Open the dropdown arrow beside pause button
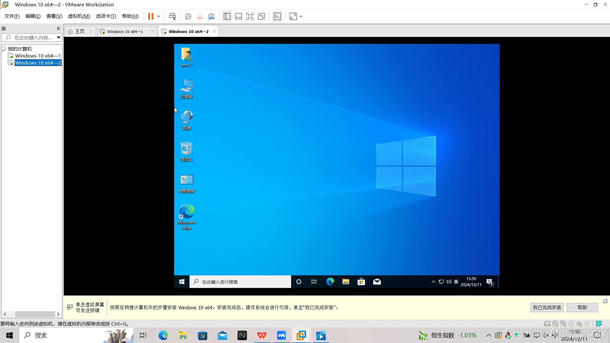610x343 pixels. coord(159,17)
